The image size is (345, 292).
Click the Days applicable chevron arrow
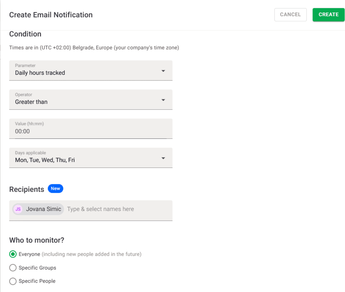[163, 158]
